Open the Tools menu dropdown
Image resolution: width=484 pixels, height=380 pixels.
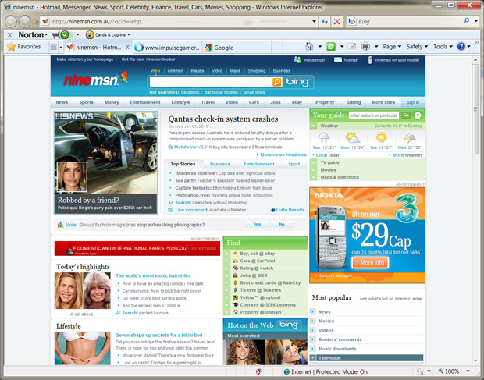point(443,47)
